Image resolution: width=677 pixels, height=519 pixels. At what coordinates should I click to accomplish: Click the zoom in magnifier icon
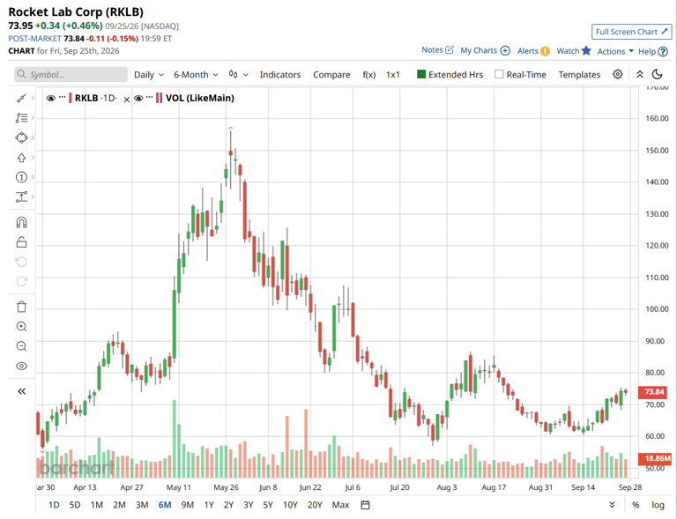[21, 327]
